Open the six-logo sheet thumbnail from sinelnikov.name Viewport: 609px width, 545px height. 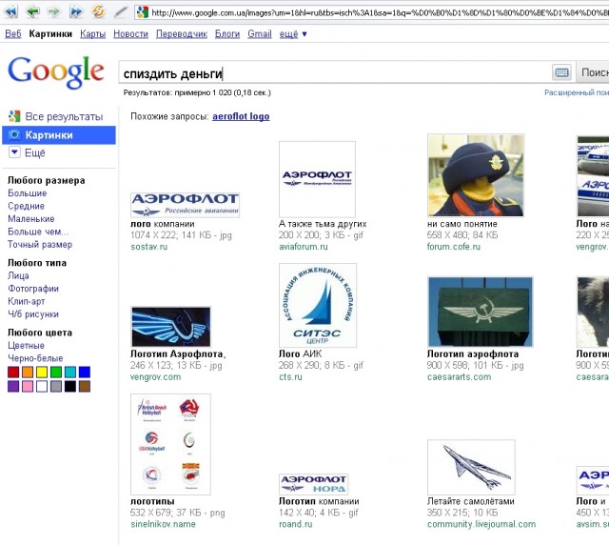171,444
